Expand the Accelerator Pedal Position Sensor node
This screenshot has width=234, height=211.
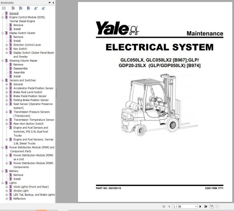7,89
